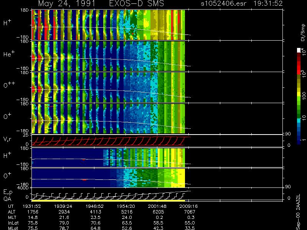307x230 pixels.
Task: Click the InLat value '63.5'
Action: point(127,223)
